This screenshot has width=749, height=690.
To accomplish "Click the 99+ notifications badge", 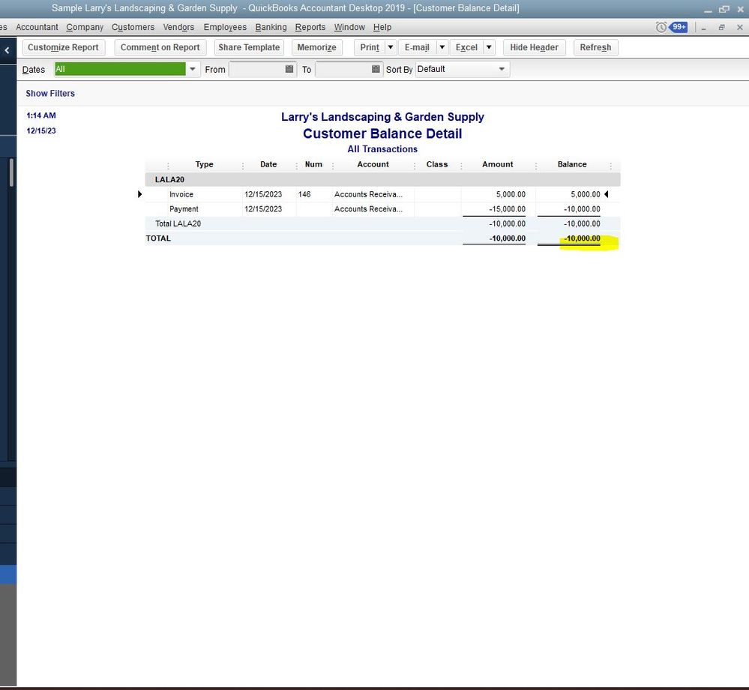I will [x=679, y=27].
